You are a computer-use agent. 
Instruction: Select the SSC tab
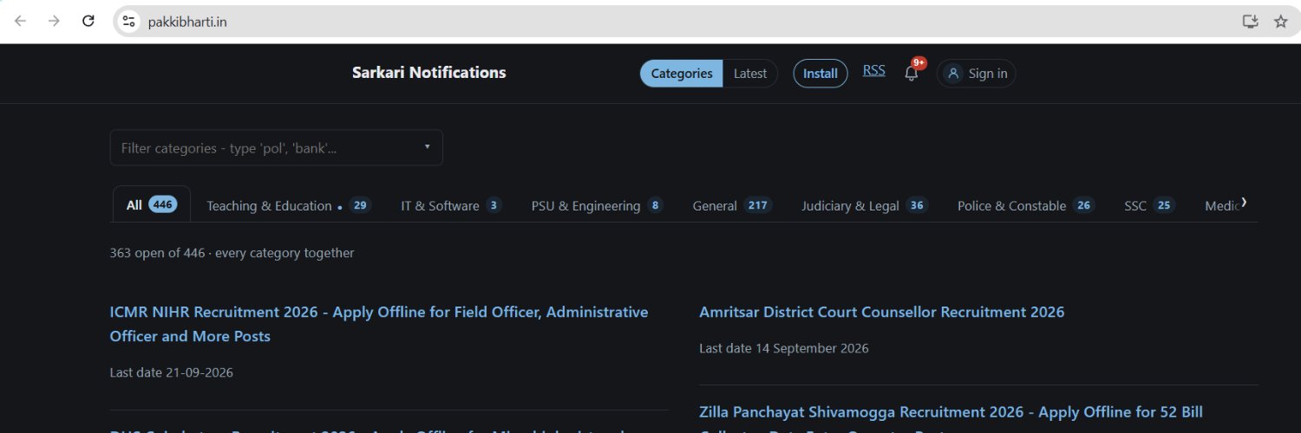point(1150,206)
